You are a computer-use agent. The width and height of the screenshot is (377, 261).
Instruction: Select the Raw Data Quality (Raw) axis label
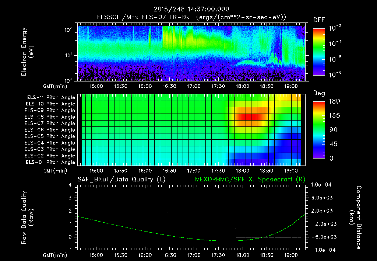[x=28, y=217]
